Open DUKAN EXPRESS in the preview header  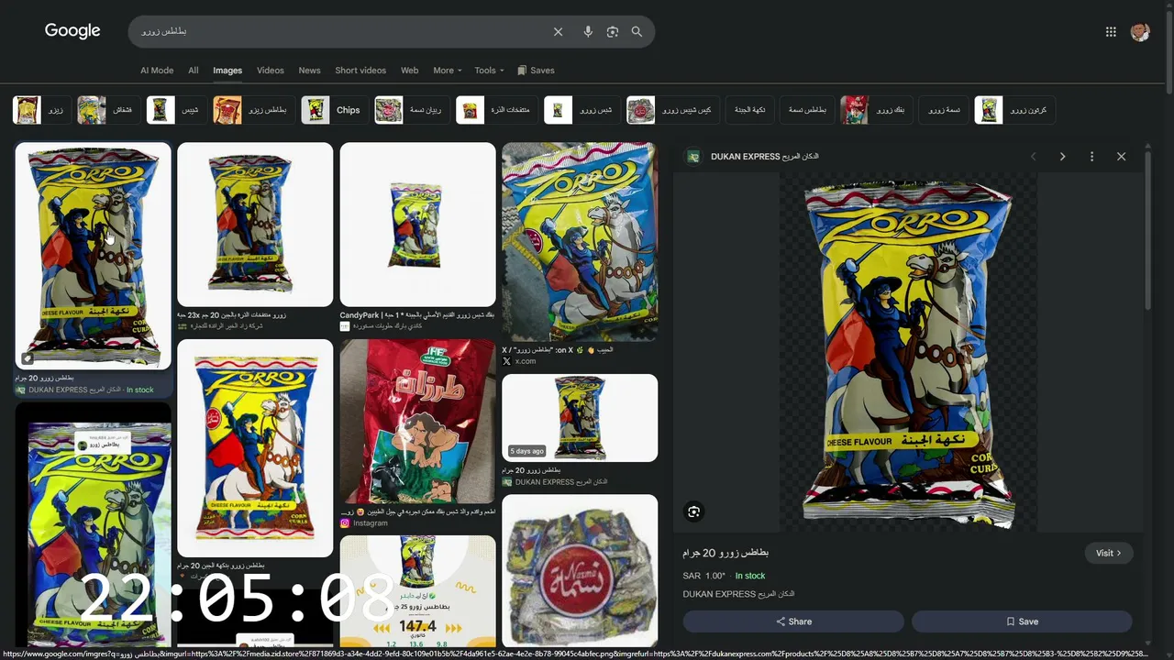(x=765, y=157)
